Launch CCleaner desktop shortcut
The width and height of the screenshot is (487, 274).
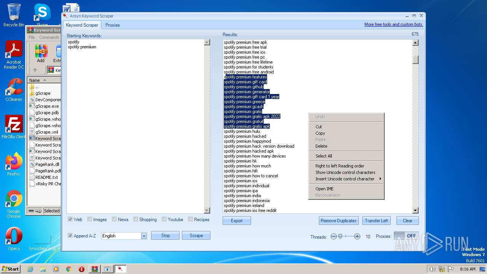point(14,90)
